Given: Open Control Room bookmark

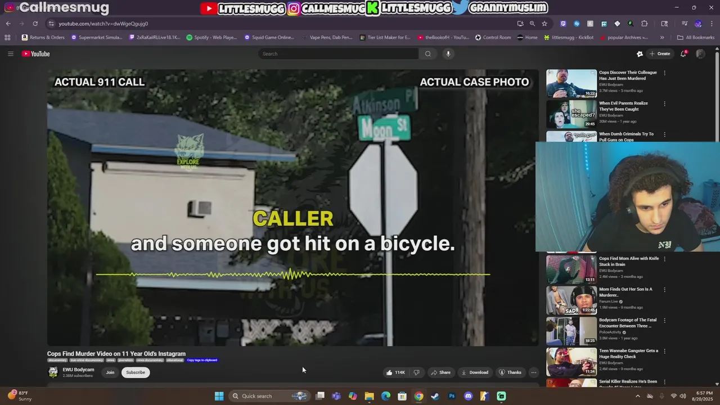Looking at the screenshot, I should click(493, 38).
